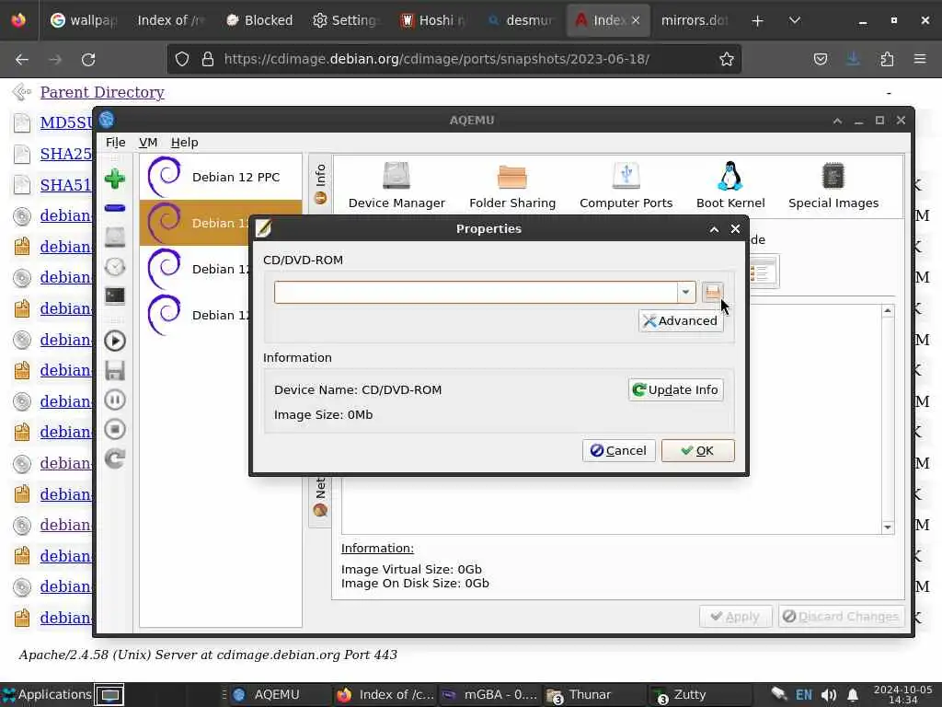Switch to the Hoshi tab in Firefox
The image size is (942, 707).
(x=433, y=20)
